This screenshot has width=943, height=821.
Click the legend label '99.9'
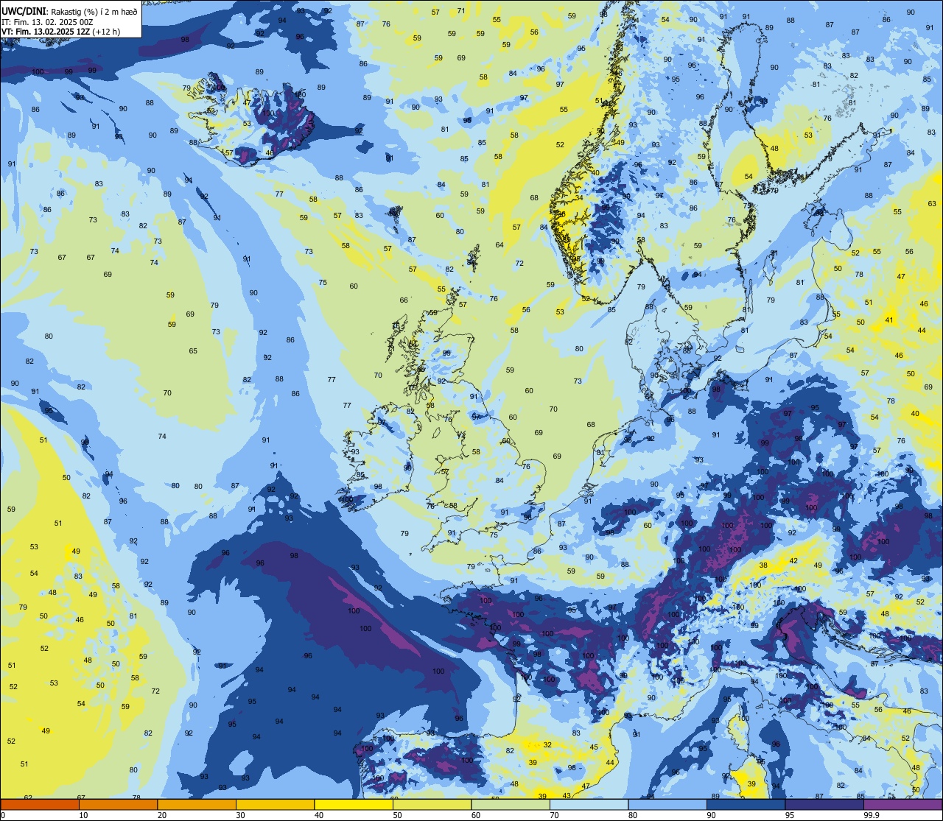coord(872,815)
